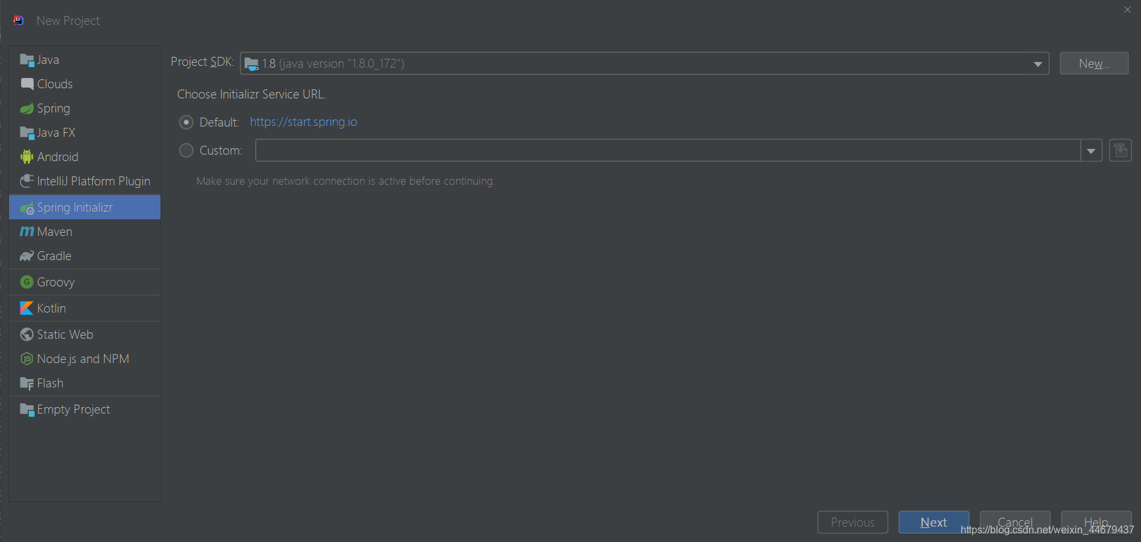Click the Kotlin logo icon
1141x542 pixels.
coord(27,308)
